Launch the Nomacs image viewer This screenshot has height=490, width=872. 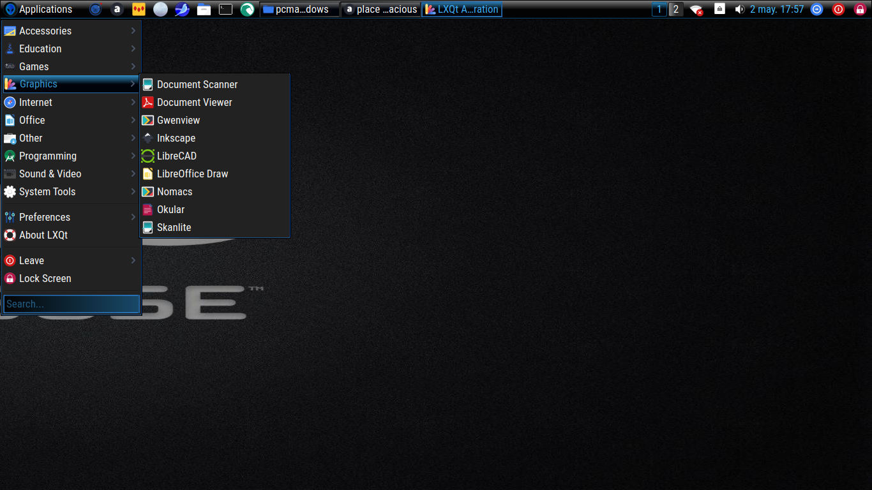pyautogui.click(x=214, y=191)
